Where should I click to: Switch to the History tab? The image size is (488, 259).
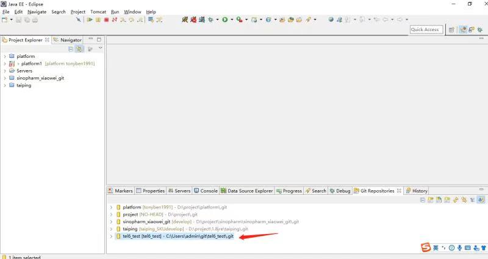pos(417,191)
